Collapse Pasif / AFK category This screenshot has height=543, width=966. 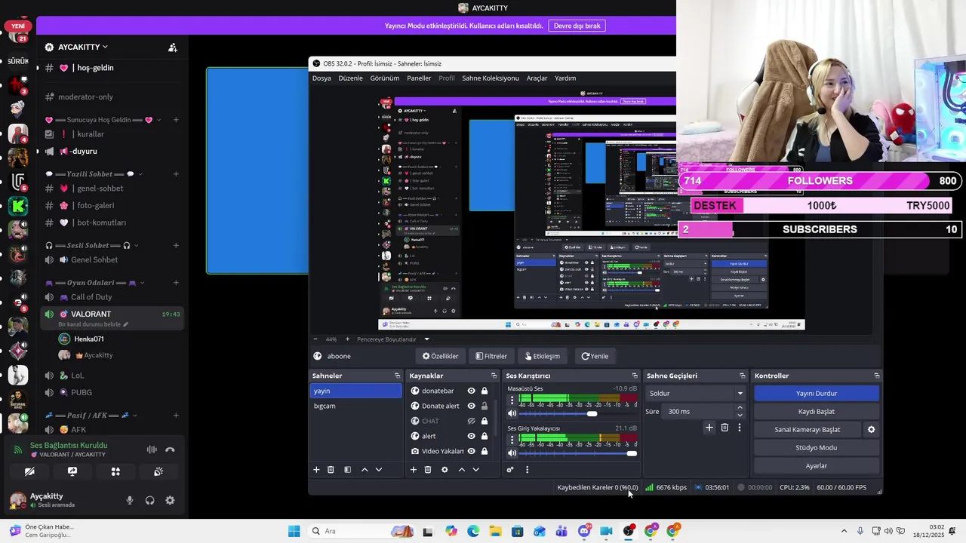(x=92, y=416)
